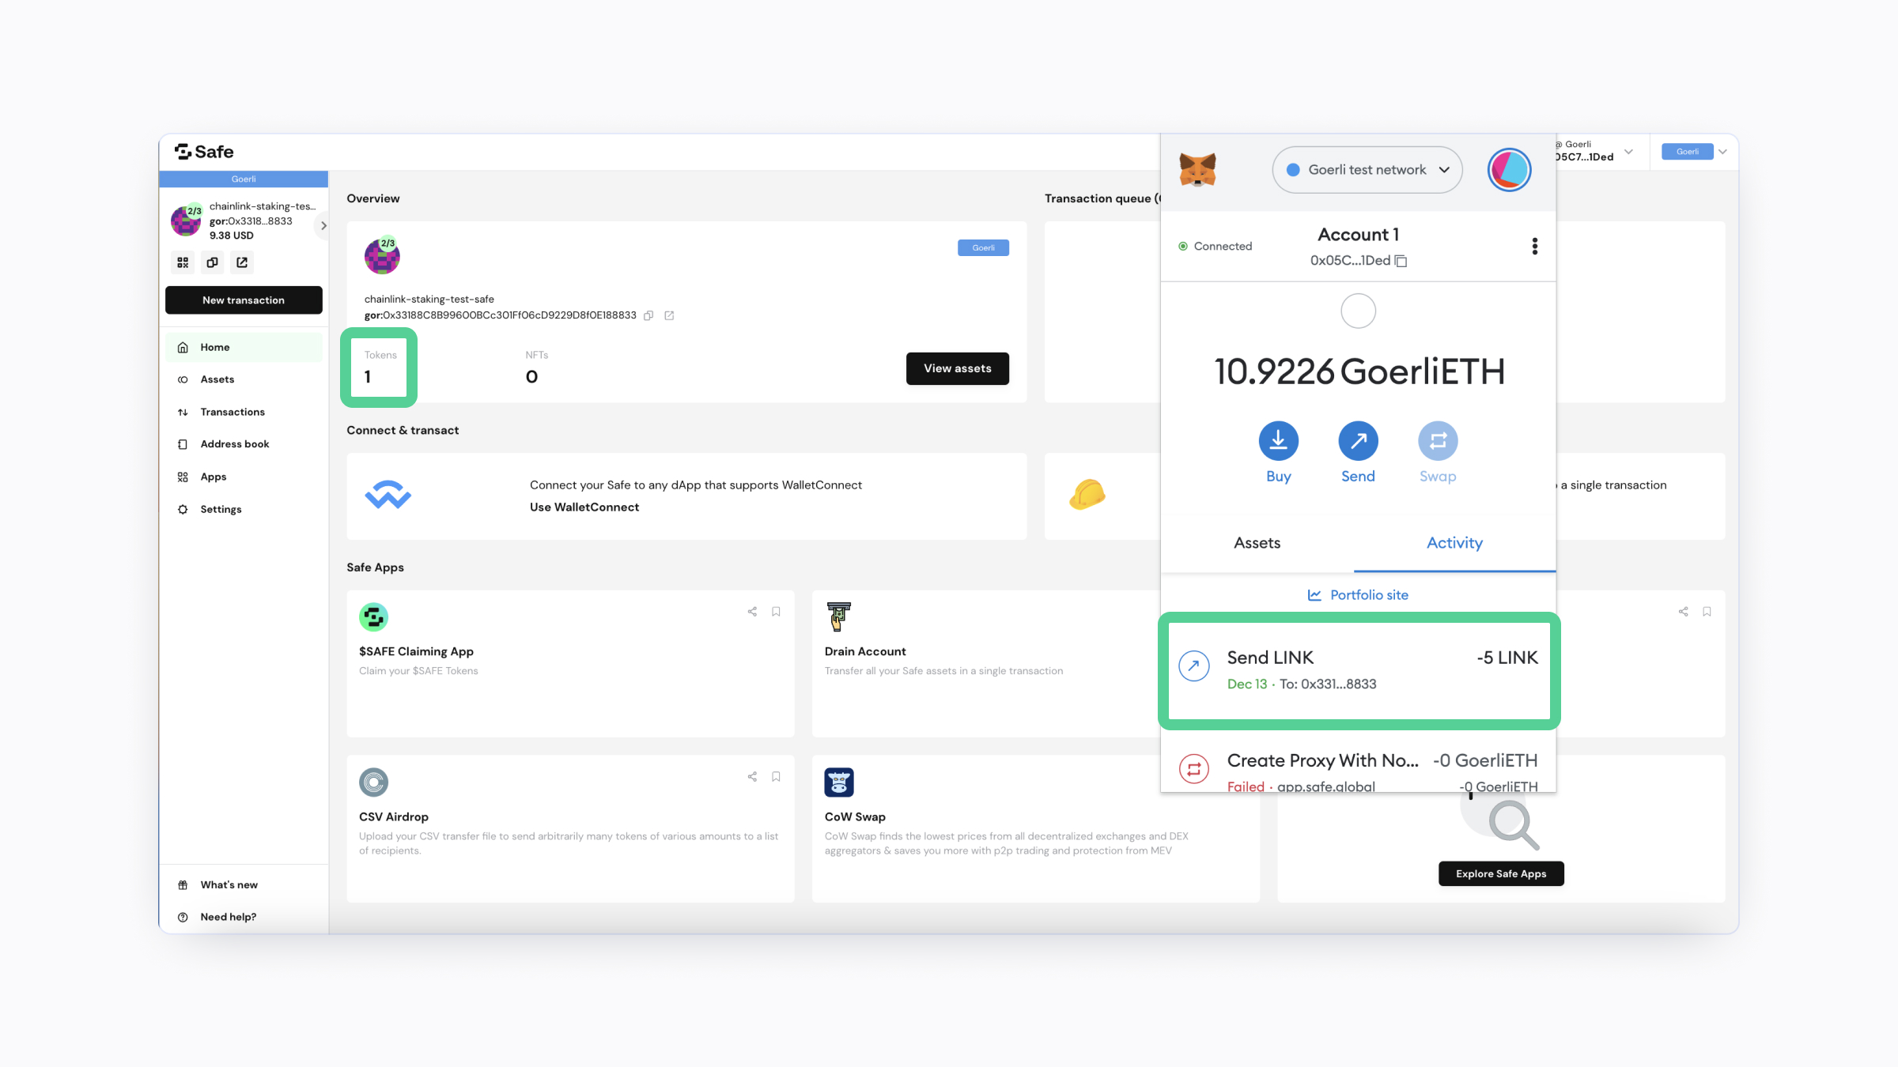Click the View assets button
This screenshot has width=1898, height=1067.
957,368
